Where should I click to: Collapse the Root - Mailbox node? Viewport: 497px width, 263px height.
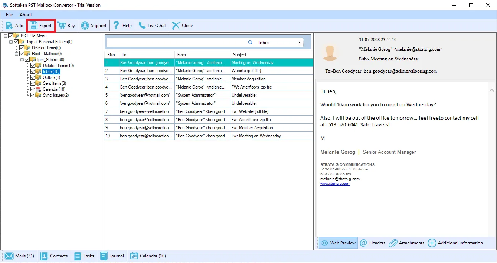pos(16,54)
